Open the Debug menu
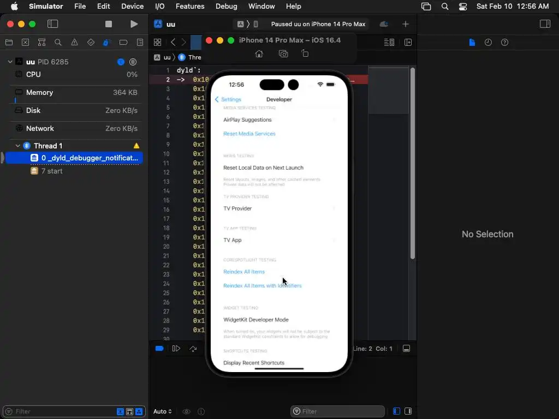This screenshot has width=559, height=419. point(227,6)
